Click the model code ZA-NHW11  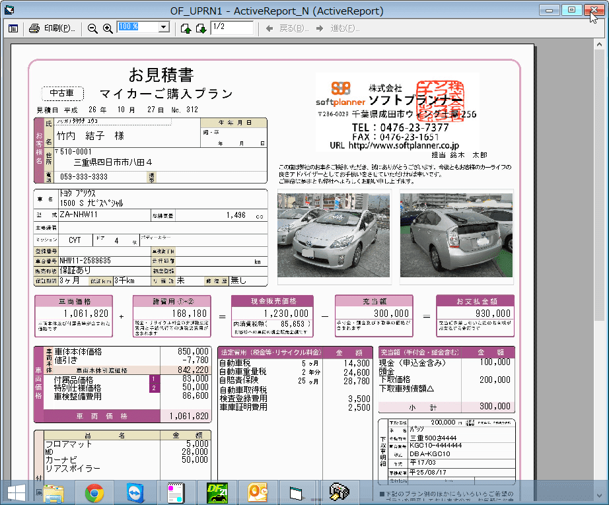coord(79,215)
